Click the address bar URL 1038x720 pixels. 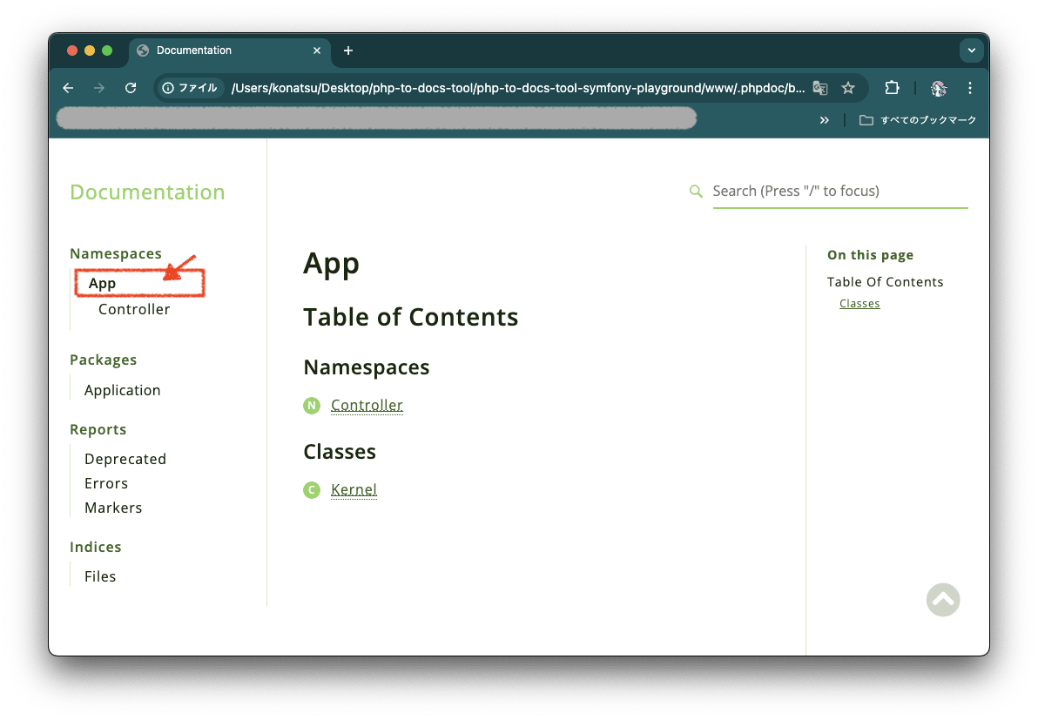pyautogui.click(x=517, y=88)
